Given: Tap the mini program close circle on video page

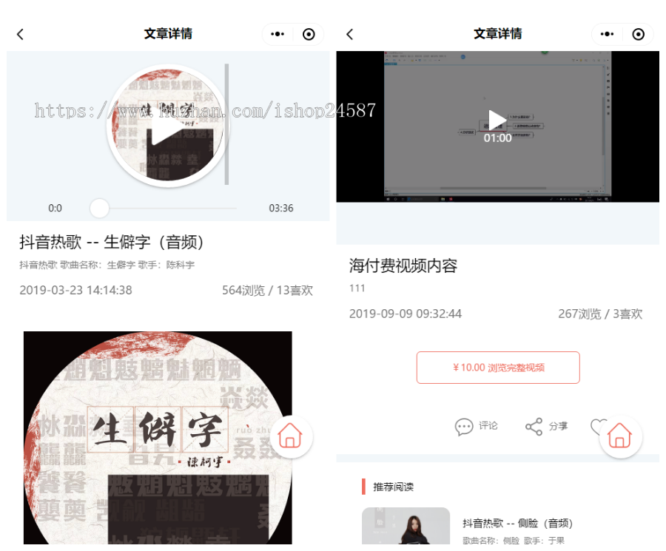Looking at the screenshot, I should click(639, 34).
